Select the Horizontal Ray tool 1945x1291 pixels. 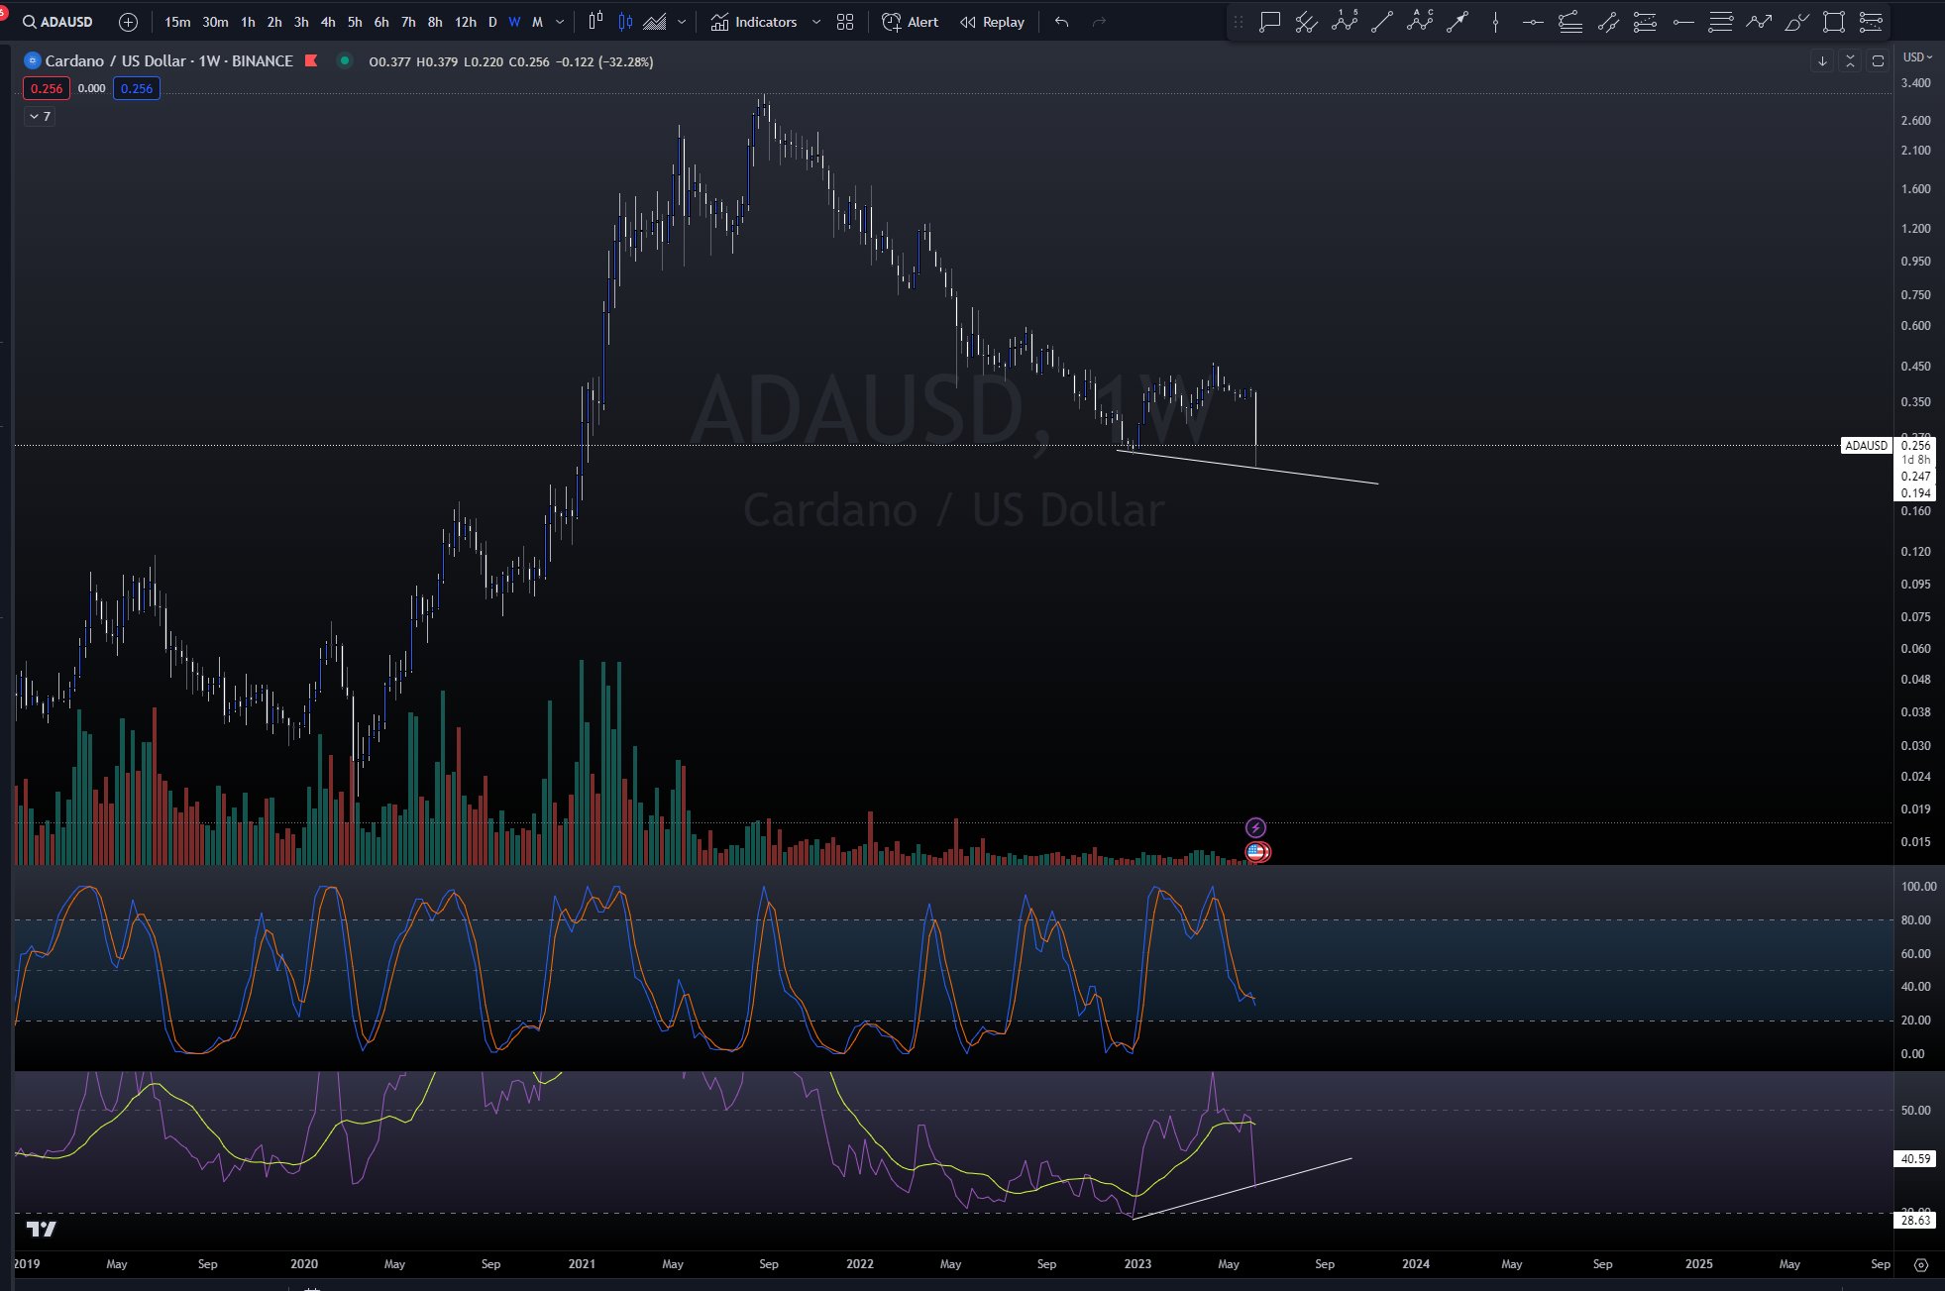tap(1683, 22)
